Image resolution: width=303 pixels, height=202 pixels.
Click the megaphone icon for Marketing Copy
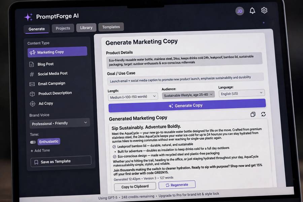click(x=32, y=53)
